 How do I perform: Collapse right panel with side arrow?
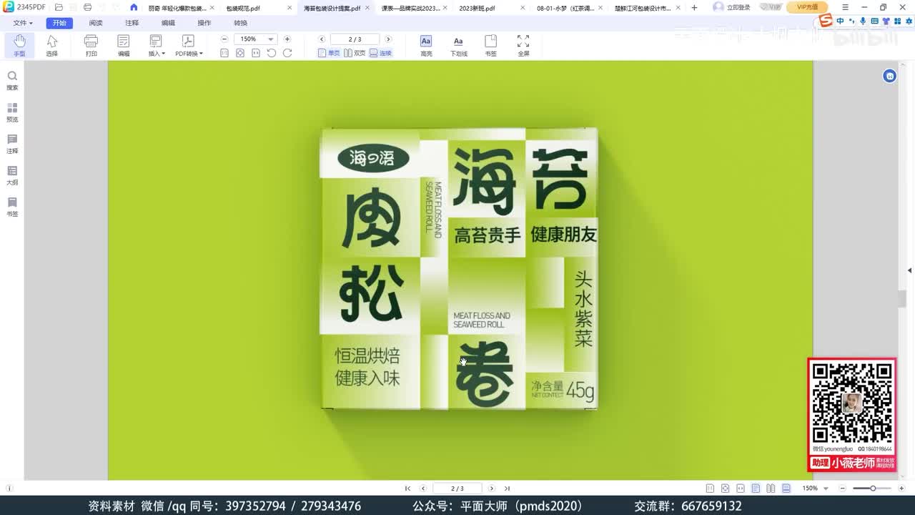tap(909, 270)
